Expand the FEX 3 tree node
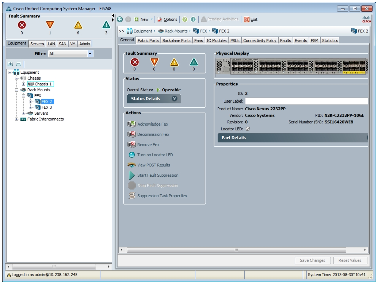This screenshot has height=291, width=378. (x=31, y=108)
